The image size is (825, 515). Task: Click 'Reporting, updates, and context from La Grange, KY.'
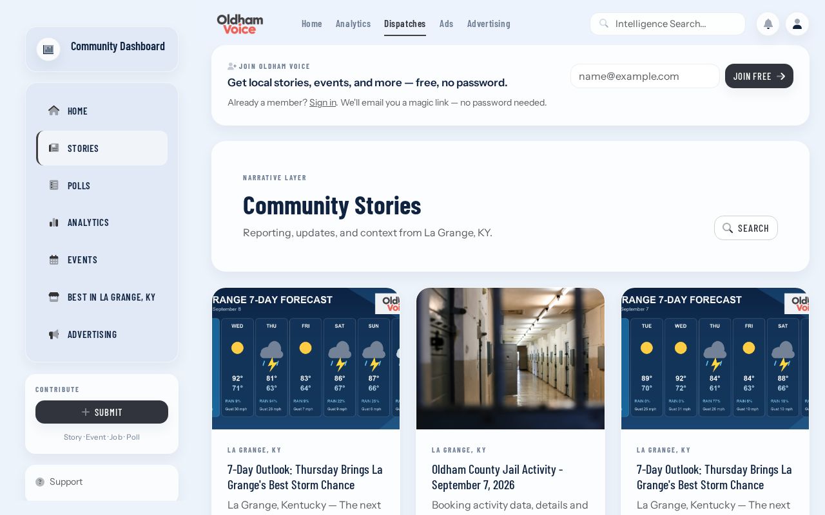coord(367,232)
